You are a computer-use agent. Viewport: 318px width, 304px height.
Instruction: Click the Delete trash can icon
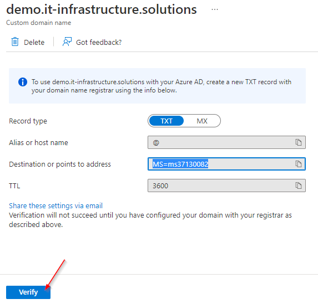pos(15,42)
